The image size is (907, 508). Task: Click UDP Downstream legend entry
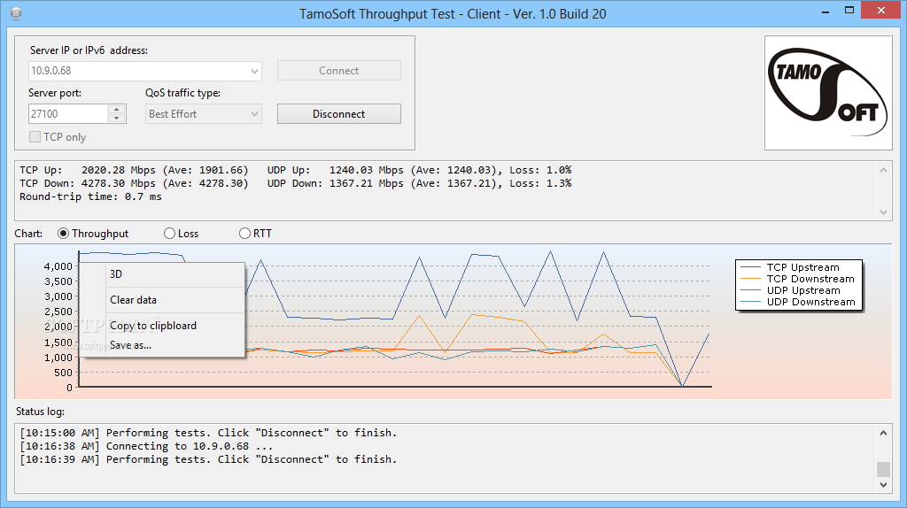click(x=798, y=302)
